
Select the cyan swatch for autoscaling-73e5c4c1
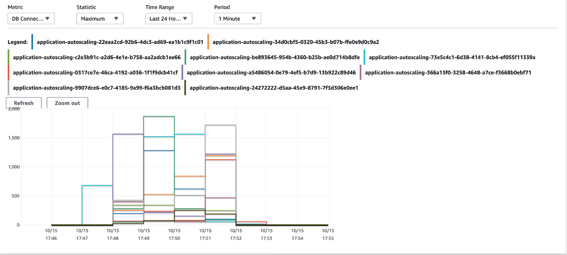365,57
